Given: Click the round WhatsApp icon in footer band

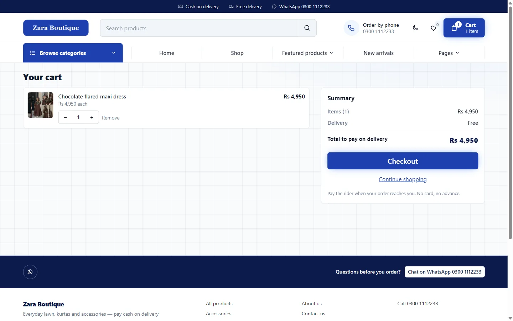Looking at the screenshot, I should click(x=30, y=272).
